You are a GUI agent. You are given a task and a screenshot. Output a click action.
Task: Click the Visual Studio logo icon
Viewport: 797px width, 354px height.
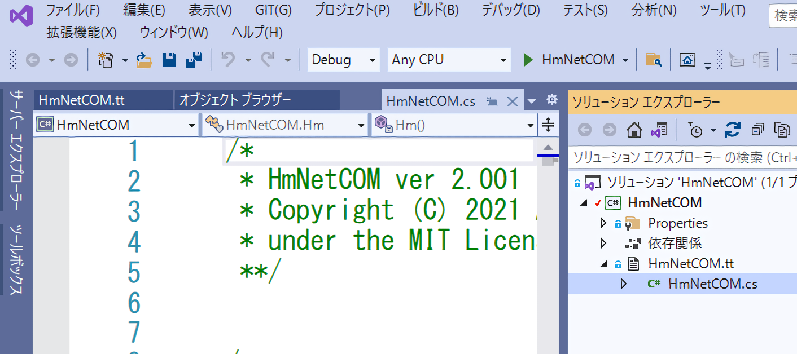pos(21,15)
